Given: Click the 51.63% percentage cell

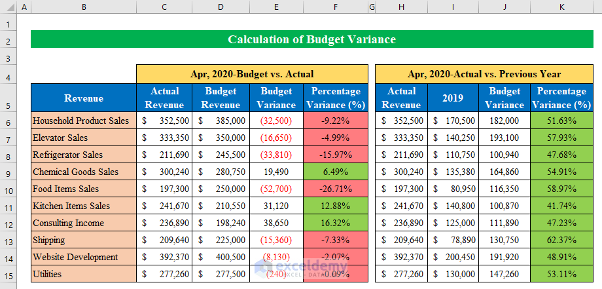Looking at the screenshot, I should point(562,121).
